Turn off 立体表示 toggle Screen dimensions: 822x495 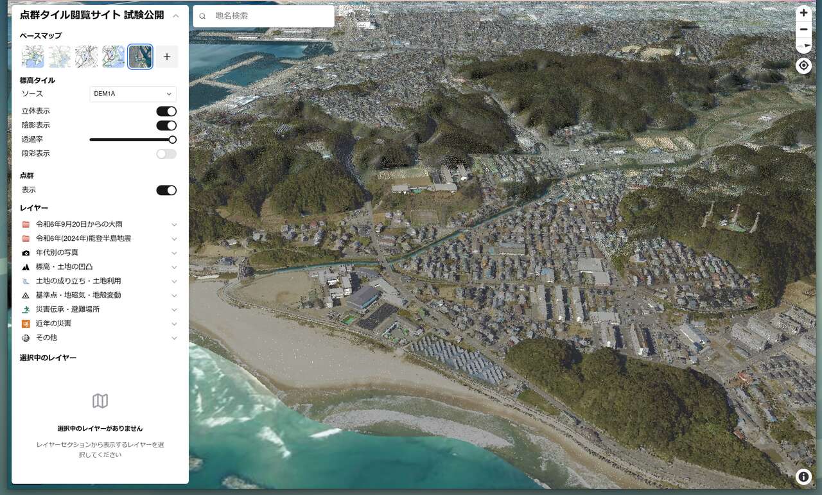(x=166, y=112)
